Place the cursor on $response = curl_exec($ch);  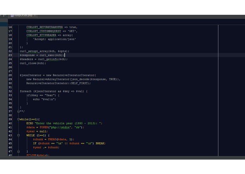(42, 55)
